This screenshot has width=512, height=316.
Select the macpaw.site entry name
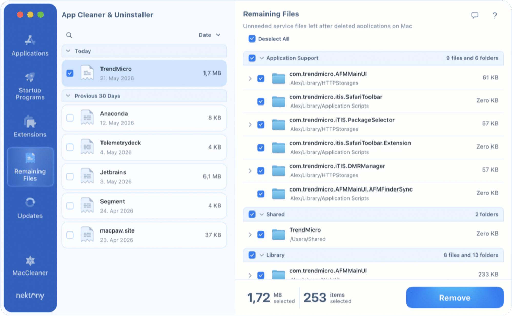coord(117,230)
